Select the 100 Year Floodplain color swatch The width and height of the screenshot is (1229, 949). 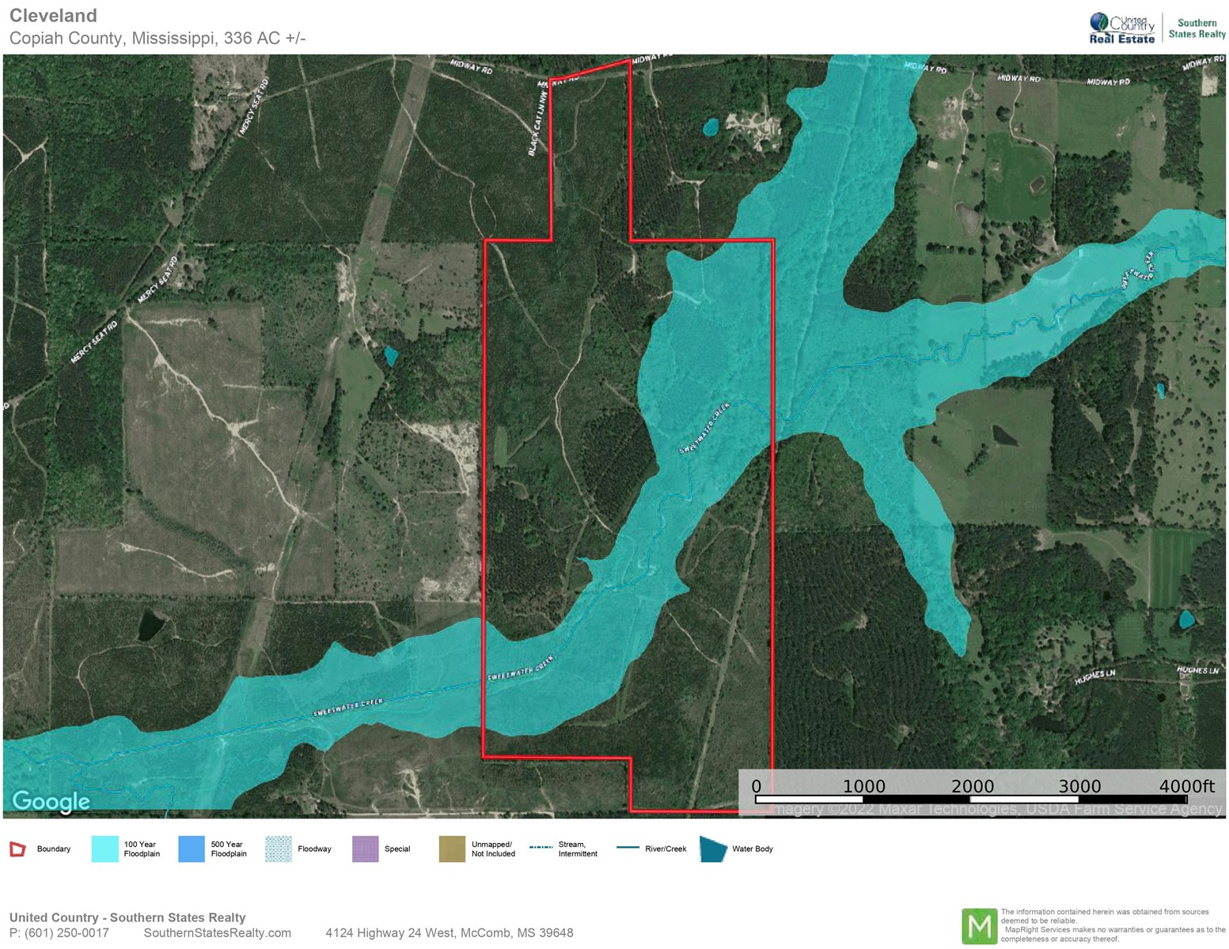104,849
